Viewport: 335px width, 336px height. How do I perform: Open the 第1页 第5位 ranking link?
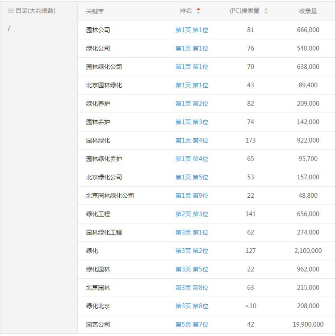[192, 177]
